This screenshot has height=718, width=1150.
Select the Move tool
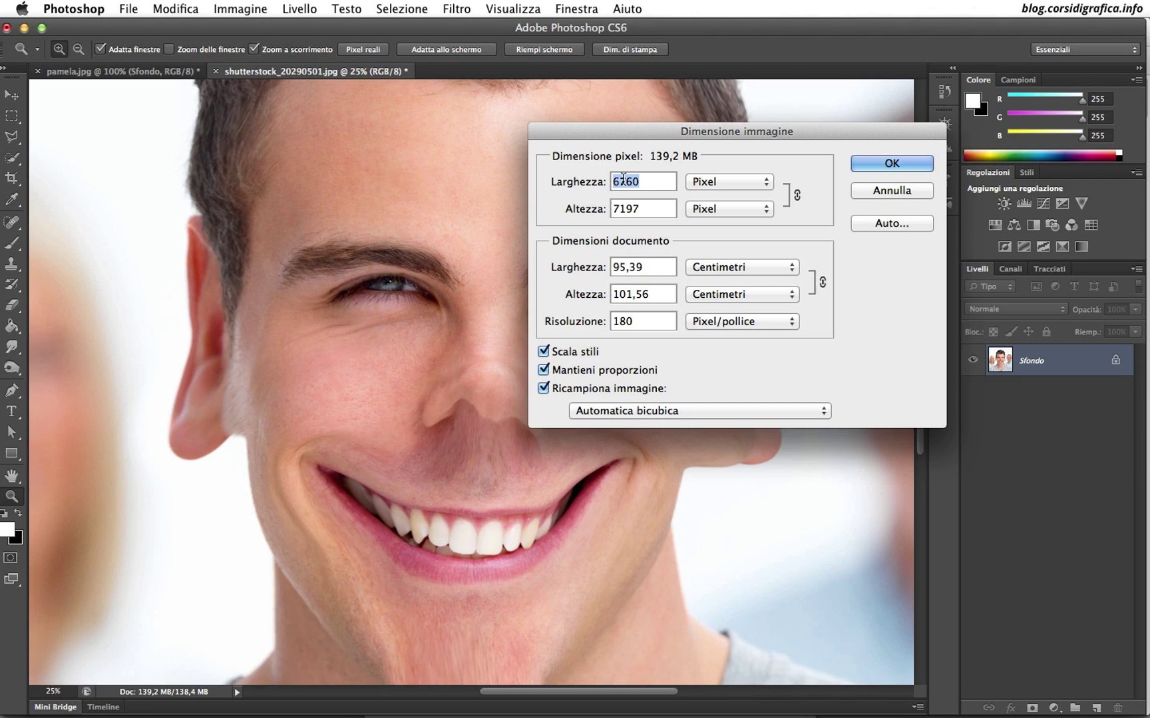[12, 95]
